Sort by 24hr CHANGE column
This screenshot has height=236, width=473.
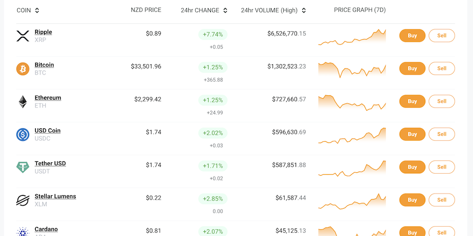(225, 10)
